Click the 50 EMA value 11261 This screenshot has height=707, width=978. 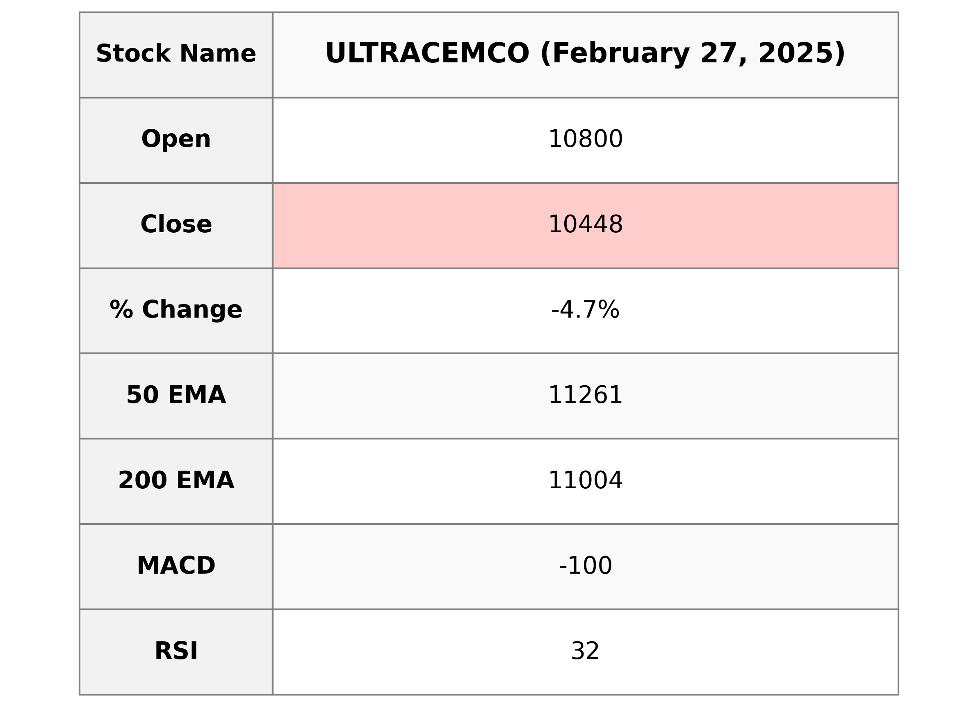[585, 395]
